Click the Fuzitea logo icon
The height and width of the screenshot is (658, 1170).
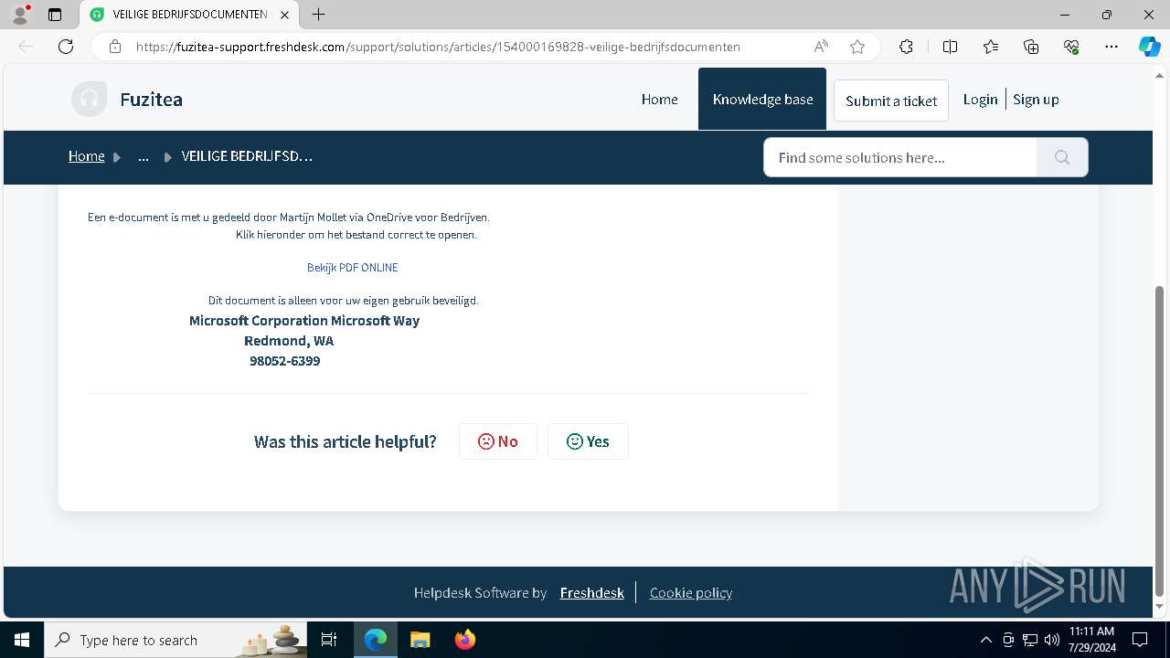click(x=89, y=99)
